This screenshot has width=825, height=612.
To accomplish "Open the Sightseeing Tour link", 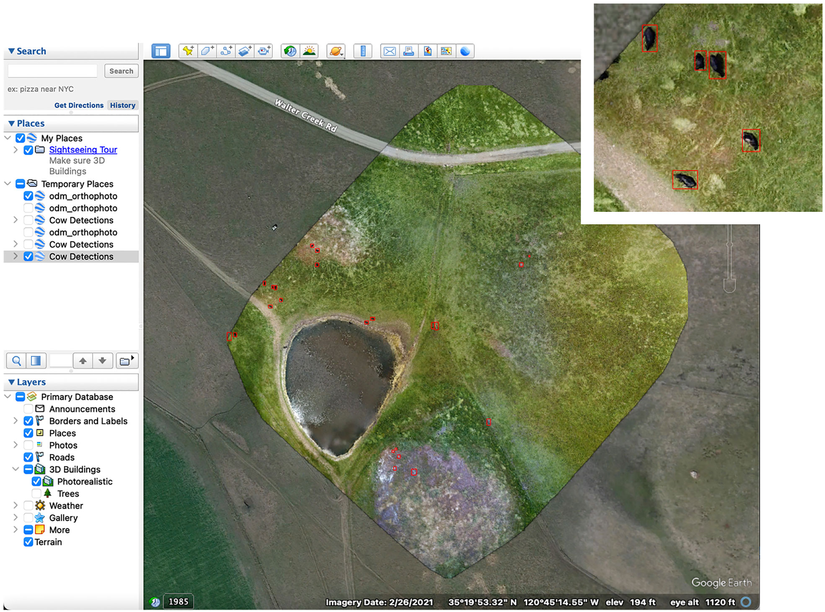I will tap(83, 150).
